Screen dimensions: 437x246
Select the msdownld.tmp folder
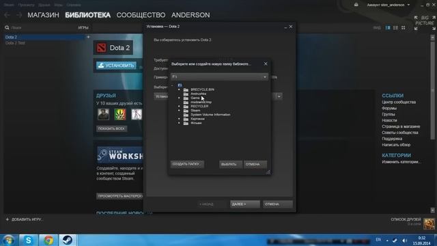click(x=201, y=102)
